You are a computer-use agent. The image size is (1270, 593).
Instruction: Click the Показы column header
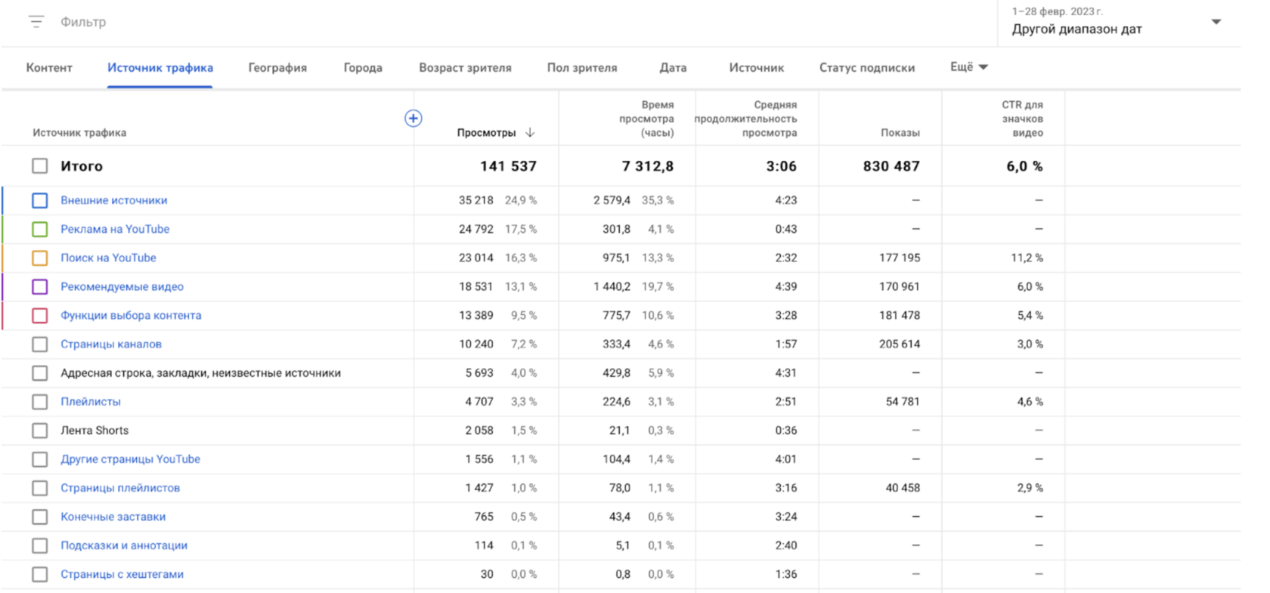900,133
